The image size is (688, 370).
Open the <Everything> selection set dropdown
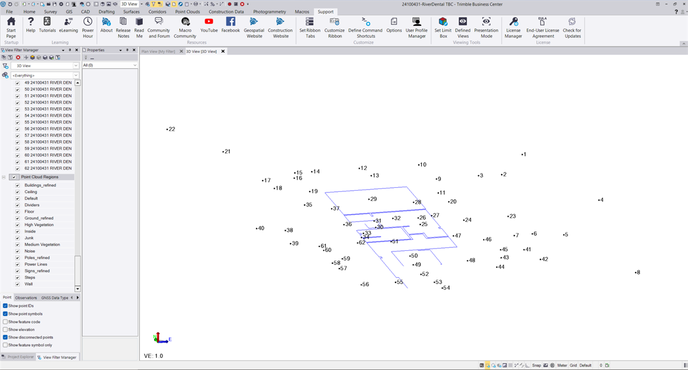(76, 76)
